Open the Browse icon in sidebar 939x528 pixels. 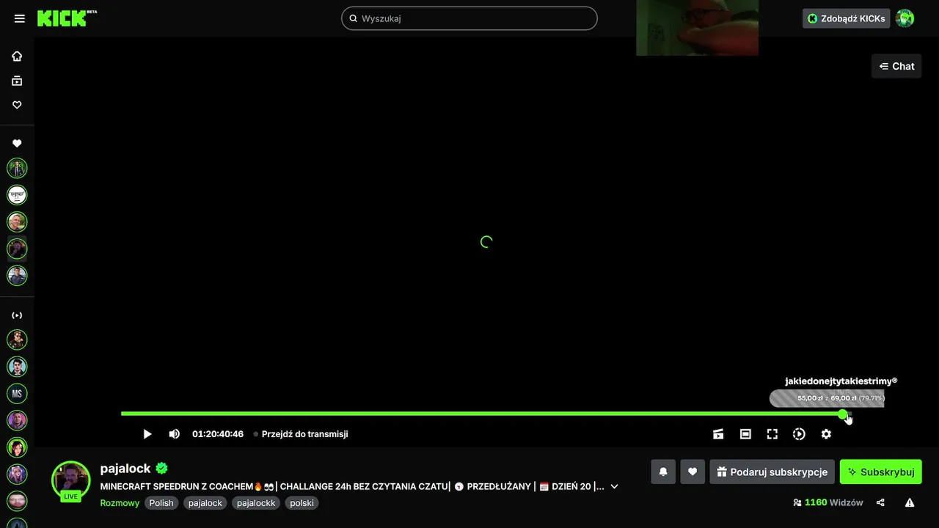click(17, 81)
